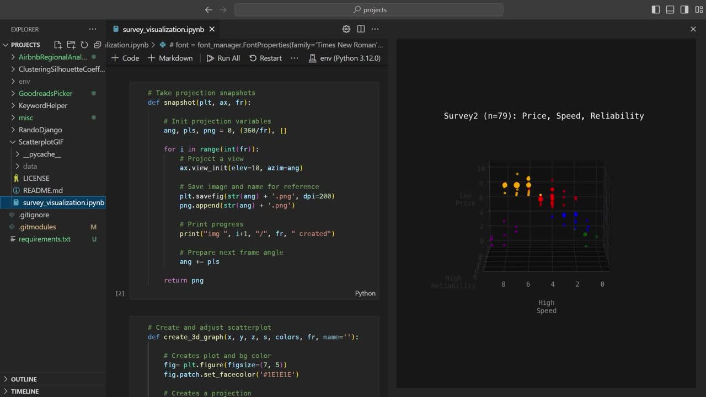706x397 pixels.
Task: Toggle the secondary side bar layout icon
Action: click(x=684, y=9)
